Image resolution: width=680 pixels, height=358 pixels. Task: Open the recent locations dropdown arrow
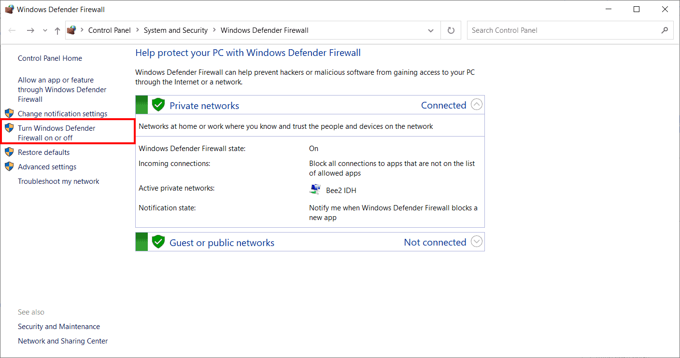point(45,30)
